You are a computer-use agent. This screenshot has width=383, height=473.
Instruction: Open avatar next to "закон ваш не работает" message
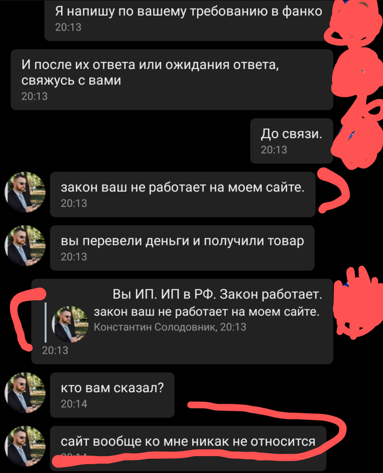pos(25,192)
